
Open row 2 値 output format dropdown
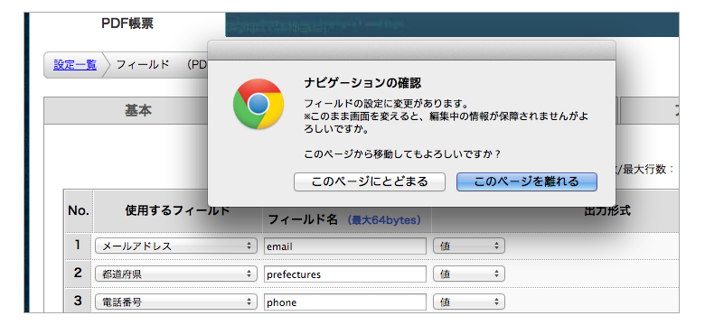pyautogui.click(x=469, y=274)
